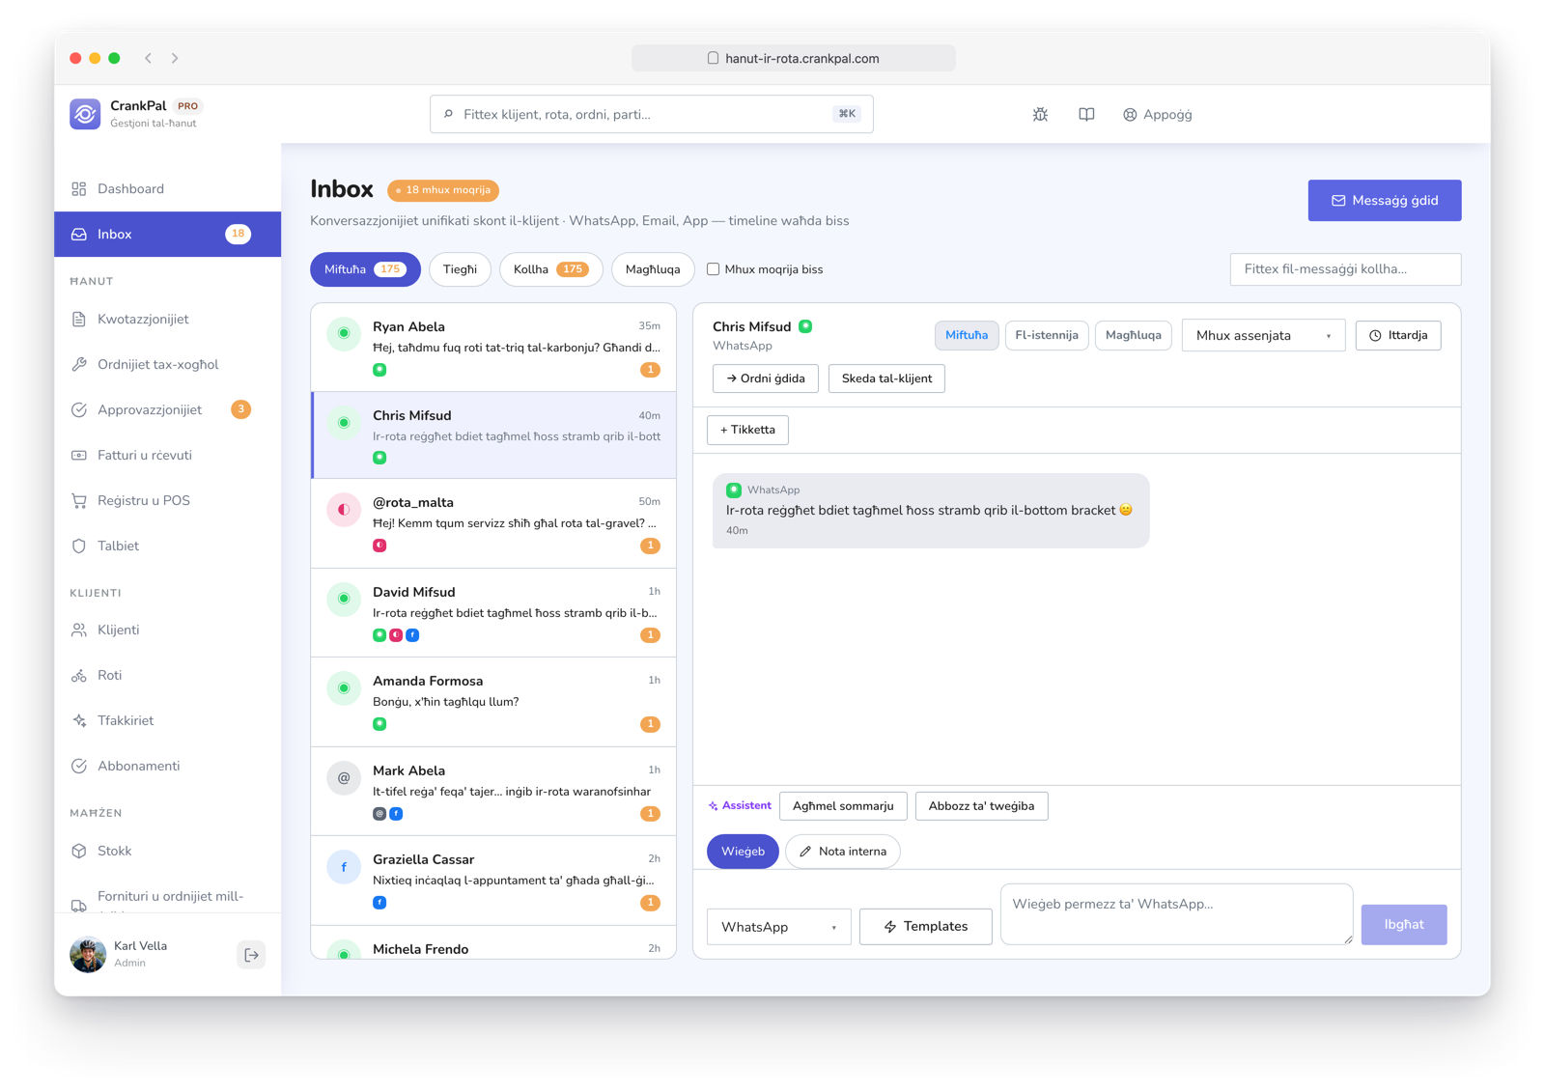This screenshot has height=1092, width=1545.
Task: Set conversation status to Magħluqa
Action: click(x=1133, y=335)
